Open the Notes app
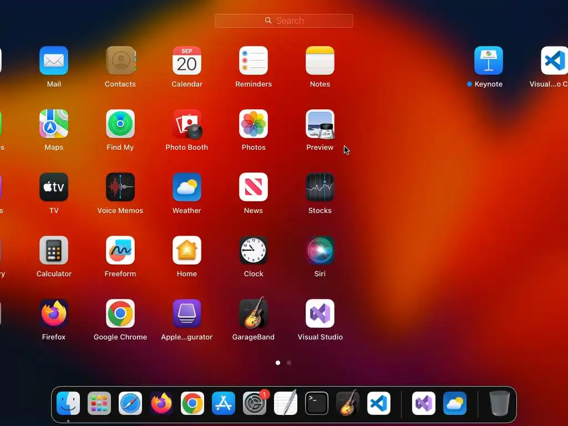 point(320,60)
